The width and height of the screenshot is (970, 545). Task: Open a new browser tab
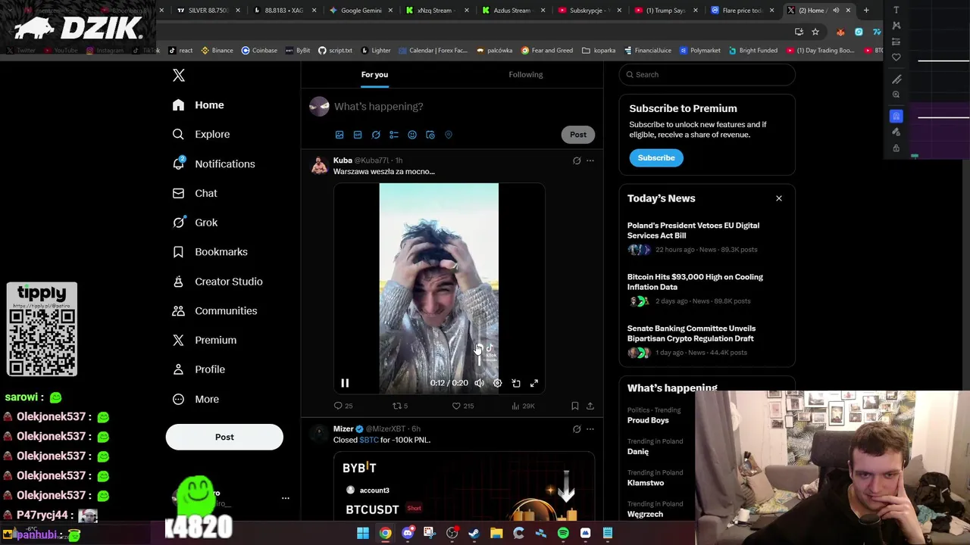tap(866, 11)
